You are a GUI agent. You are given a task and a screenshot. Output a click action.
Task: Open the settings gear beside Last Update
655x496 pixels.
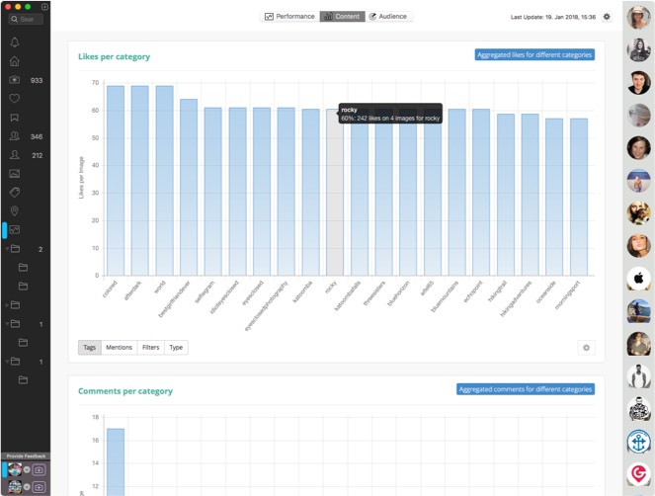point(607,17)
